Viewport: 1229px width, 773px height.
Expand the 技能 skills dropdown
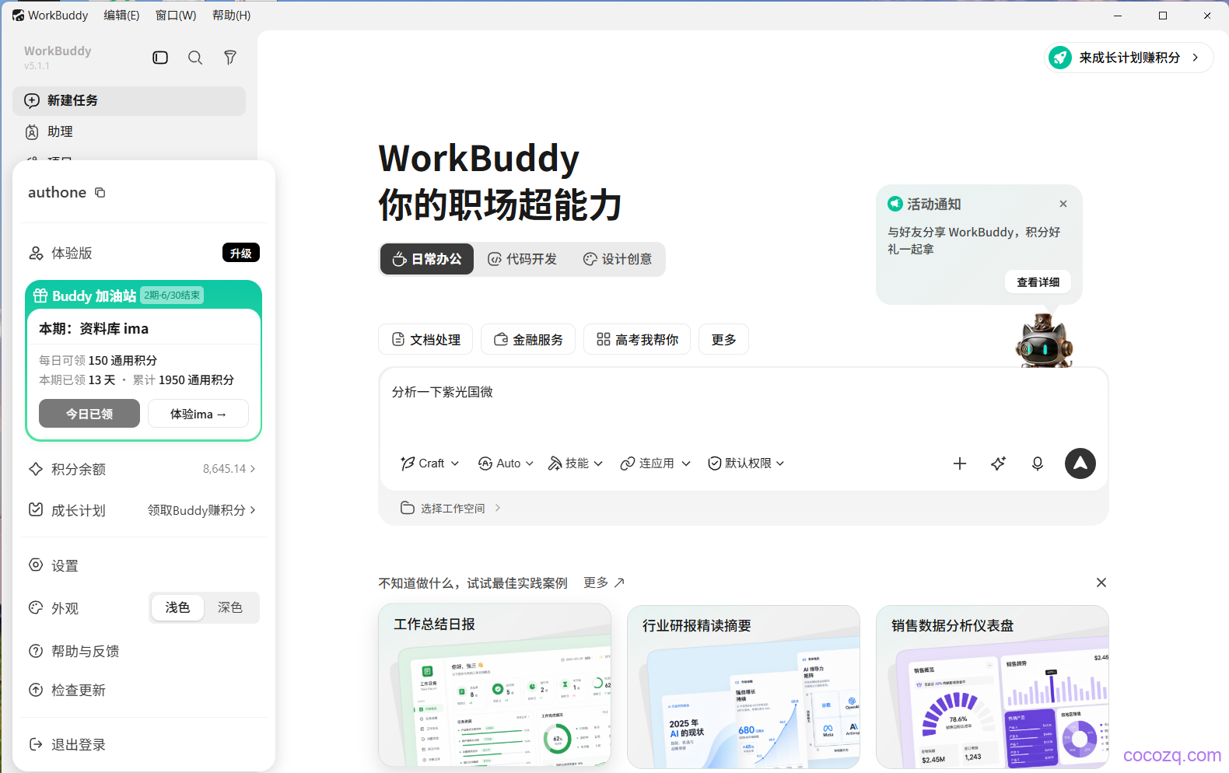click(576, 463)
